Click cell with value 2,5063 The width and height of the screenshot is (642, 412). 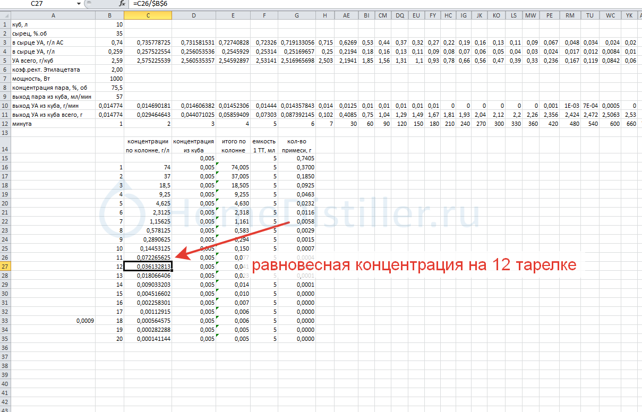click(611, 115)
